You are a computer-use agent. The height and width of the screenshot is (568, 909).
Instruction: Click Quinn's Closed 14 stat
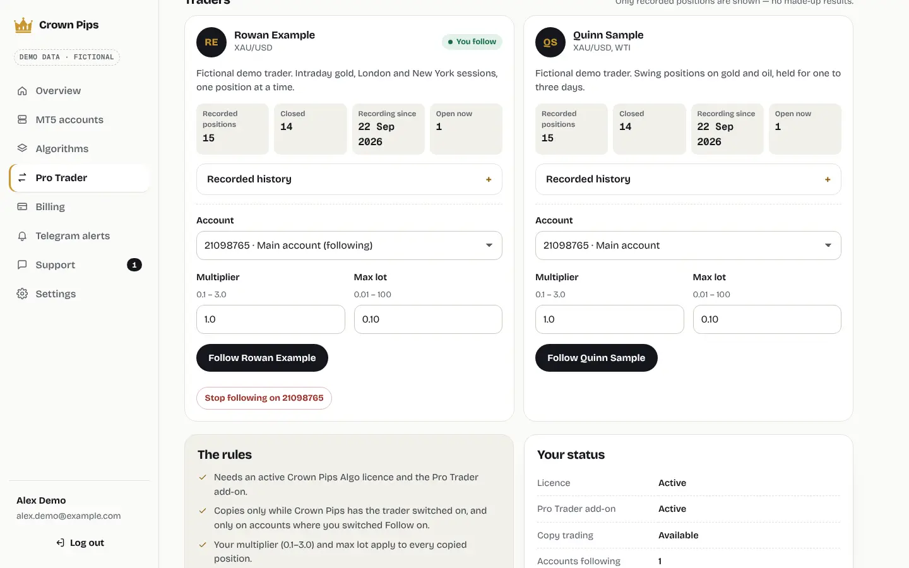click(x=650, y=129)
